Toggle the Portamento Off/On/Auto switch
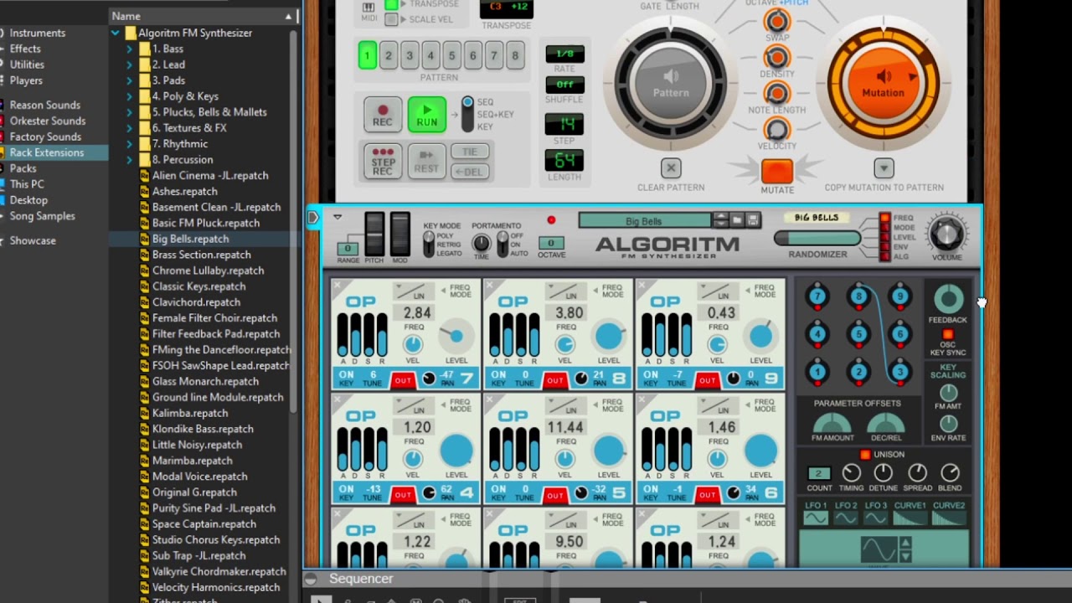Viewport: 1072px width, 603px height. 502,245
